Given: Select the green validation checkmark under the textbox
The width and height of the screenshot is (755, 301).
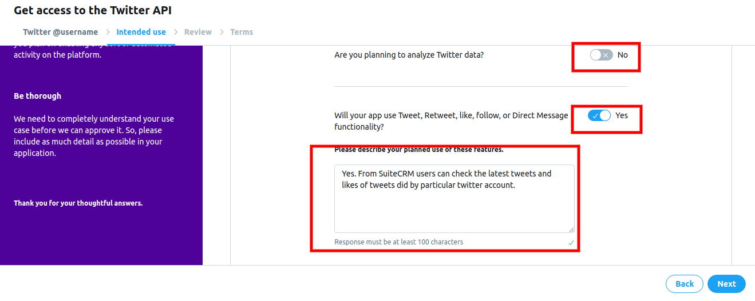Looking at the screenshot, I should (x=571, y=243).
